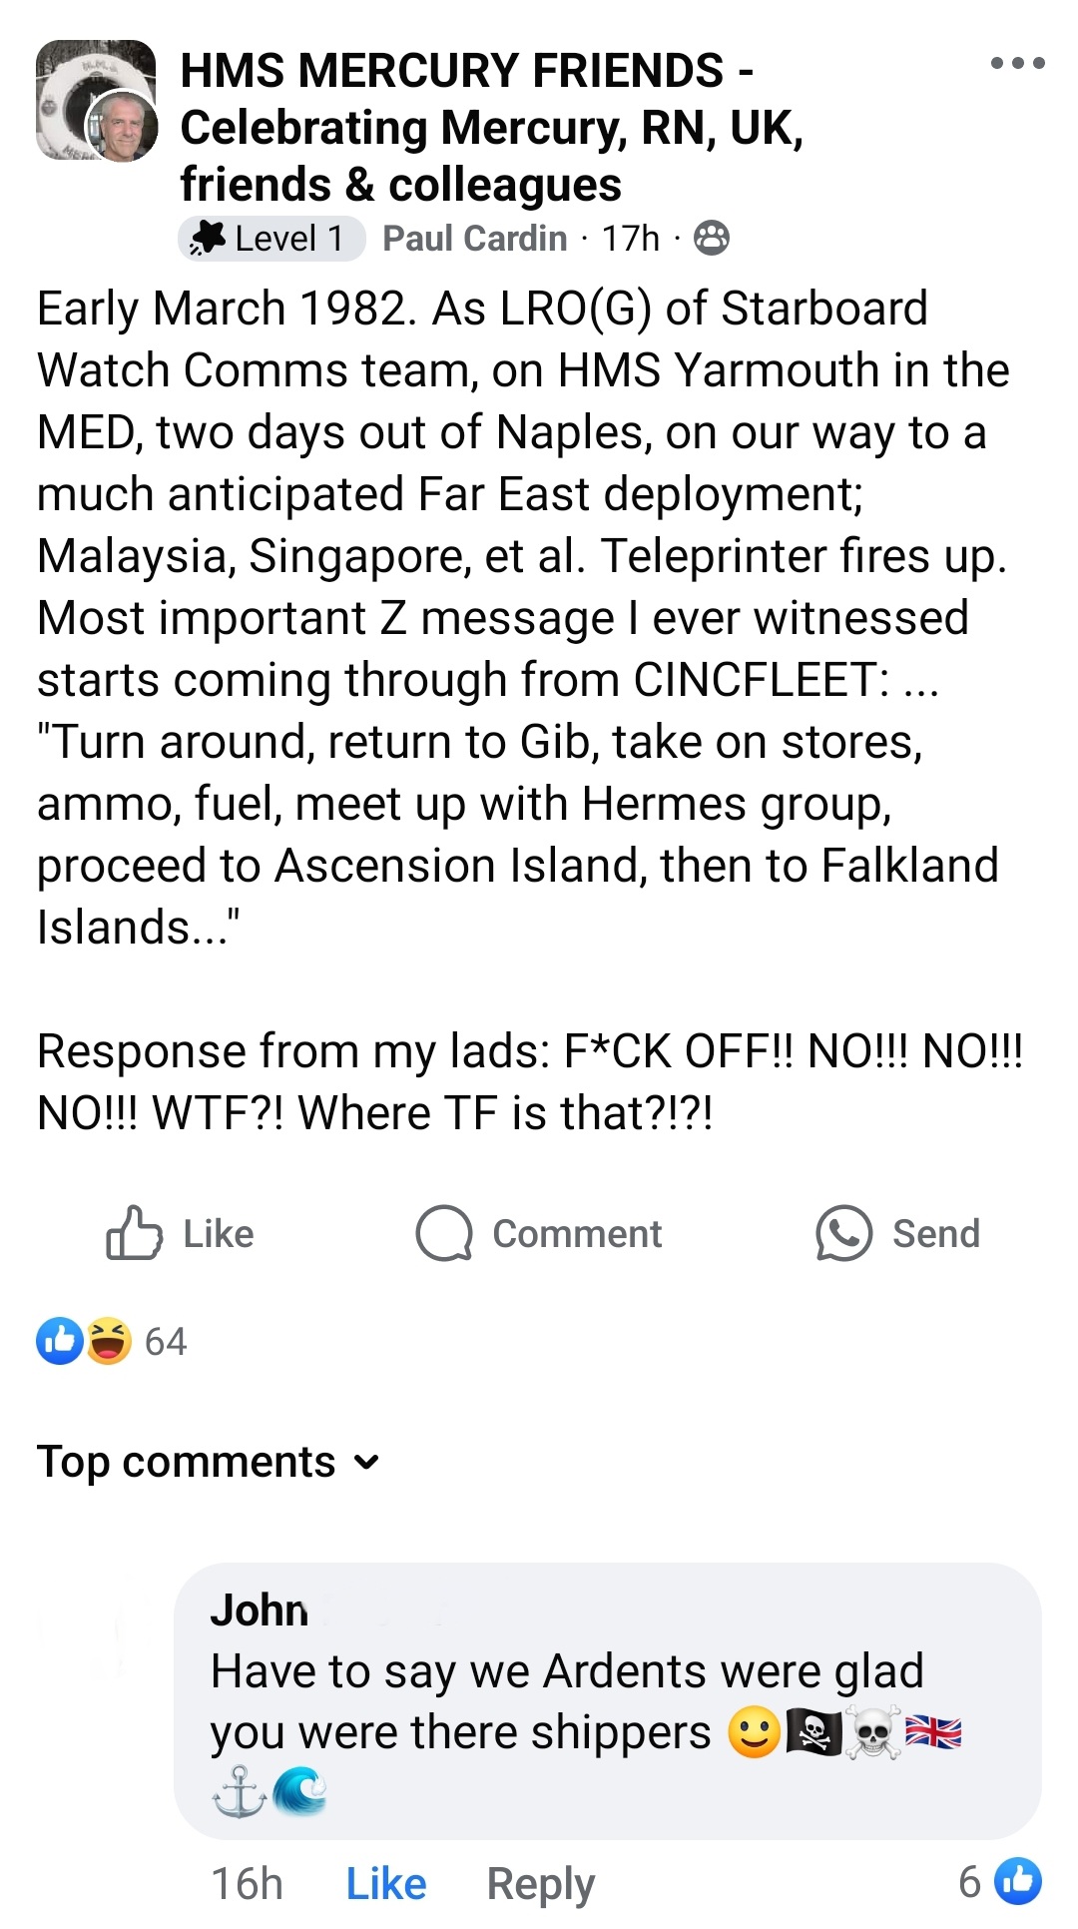
Task: Click the laughing reaction emoji icon
Action: tap(109, 1341)
